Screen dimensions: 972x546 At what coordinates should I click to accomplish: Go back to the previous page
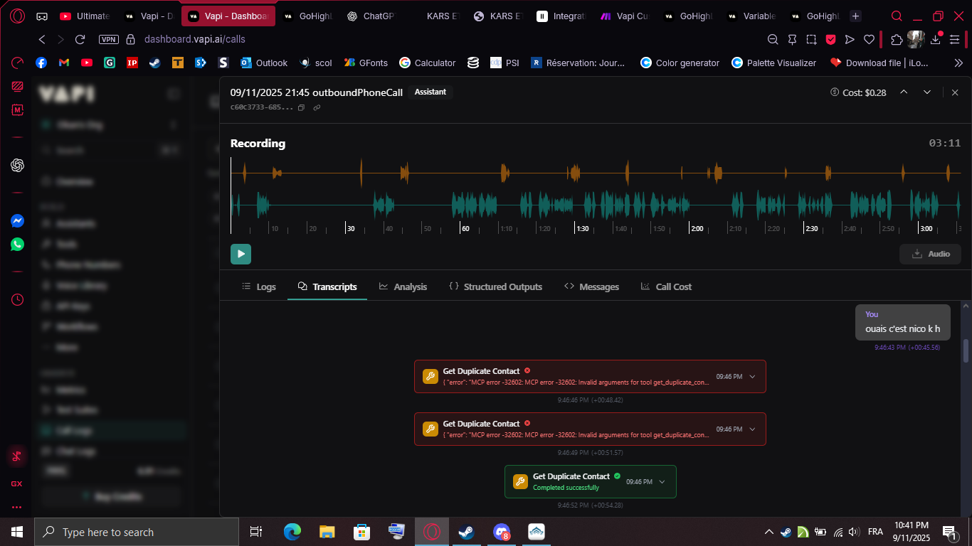point(42,40)
